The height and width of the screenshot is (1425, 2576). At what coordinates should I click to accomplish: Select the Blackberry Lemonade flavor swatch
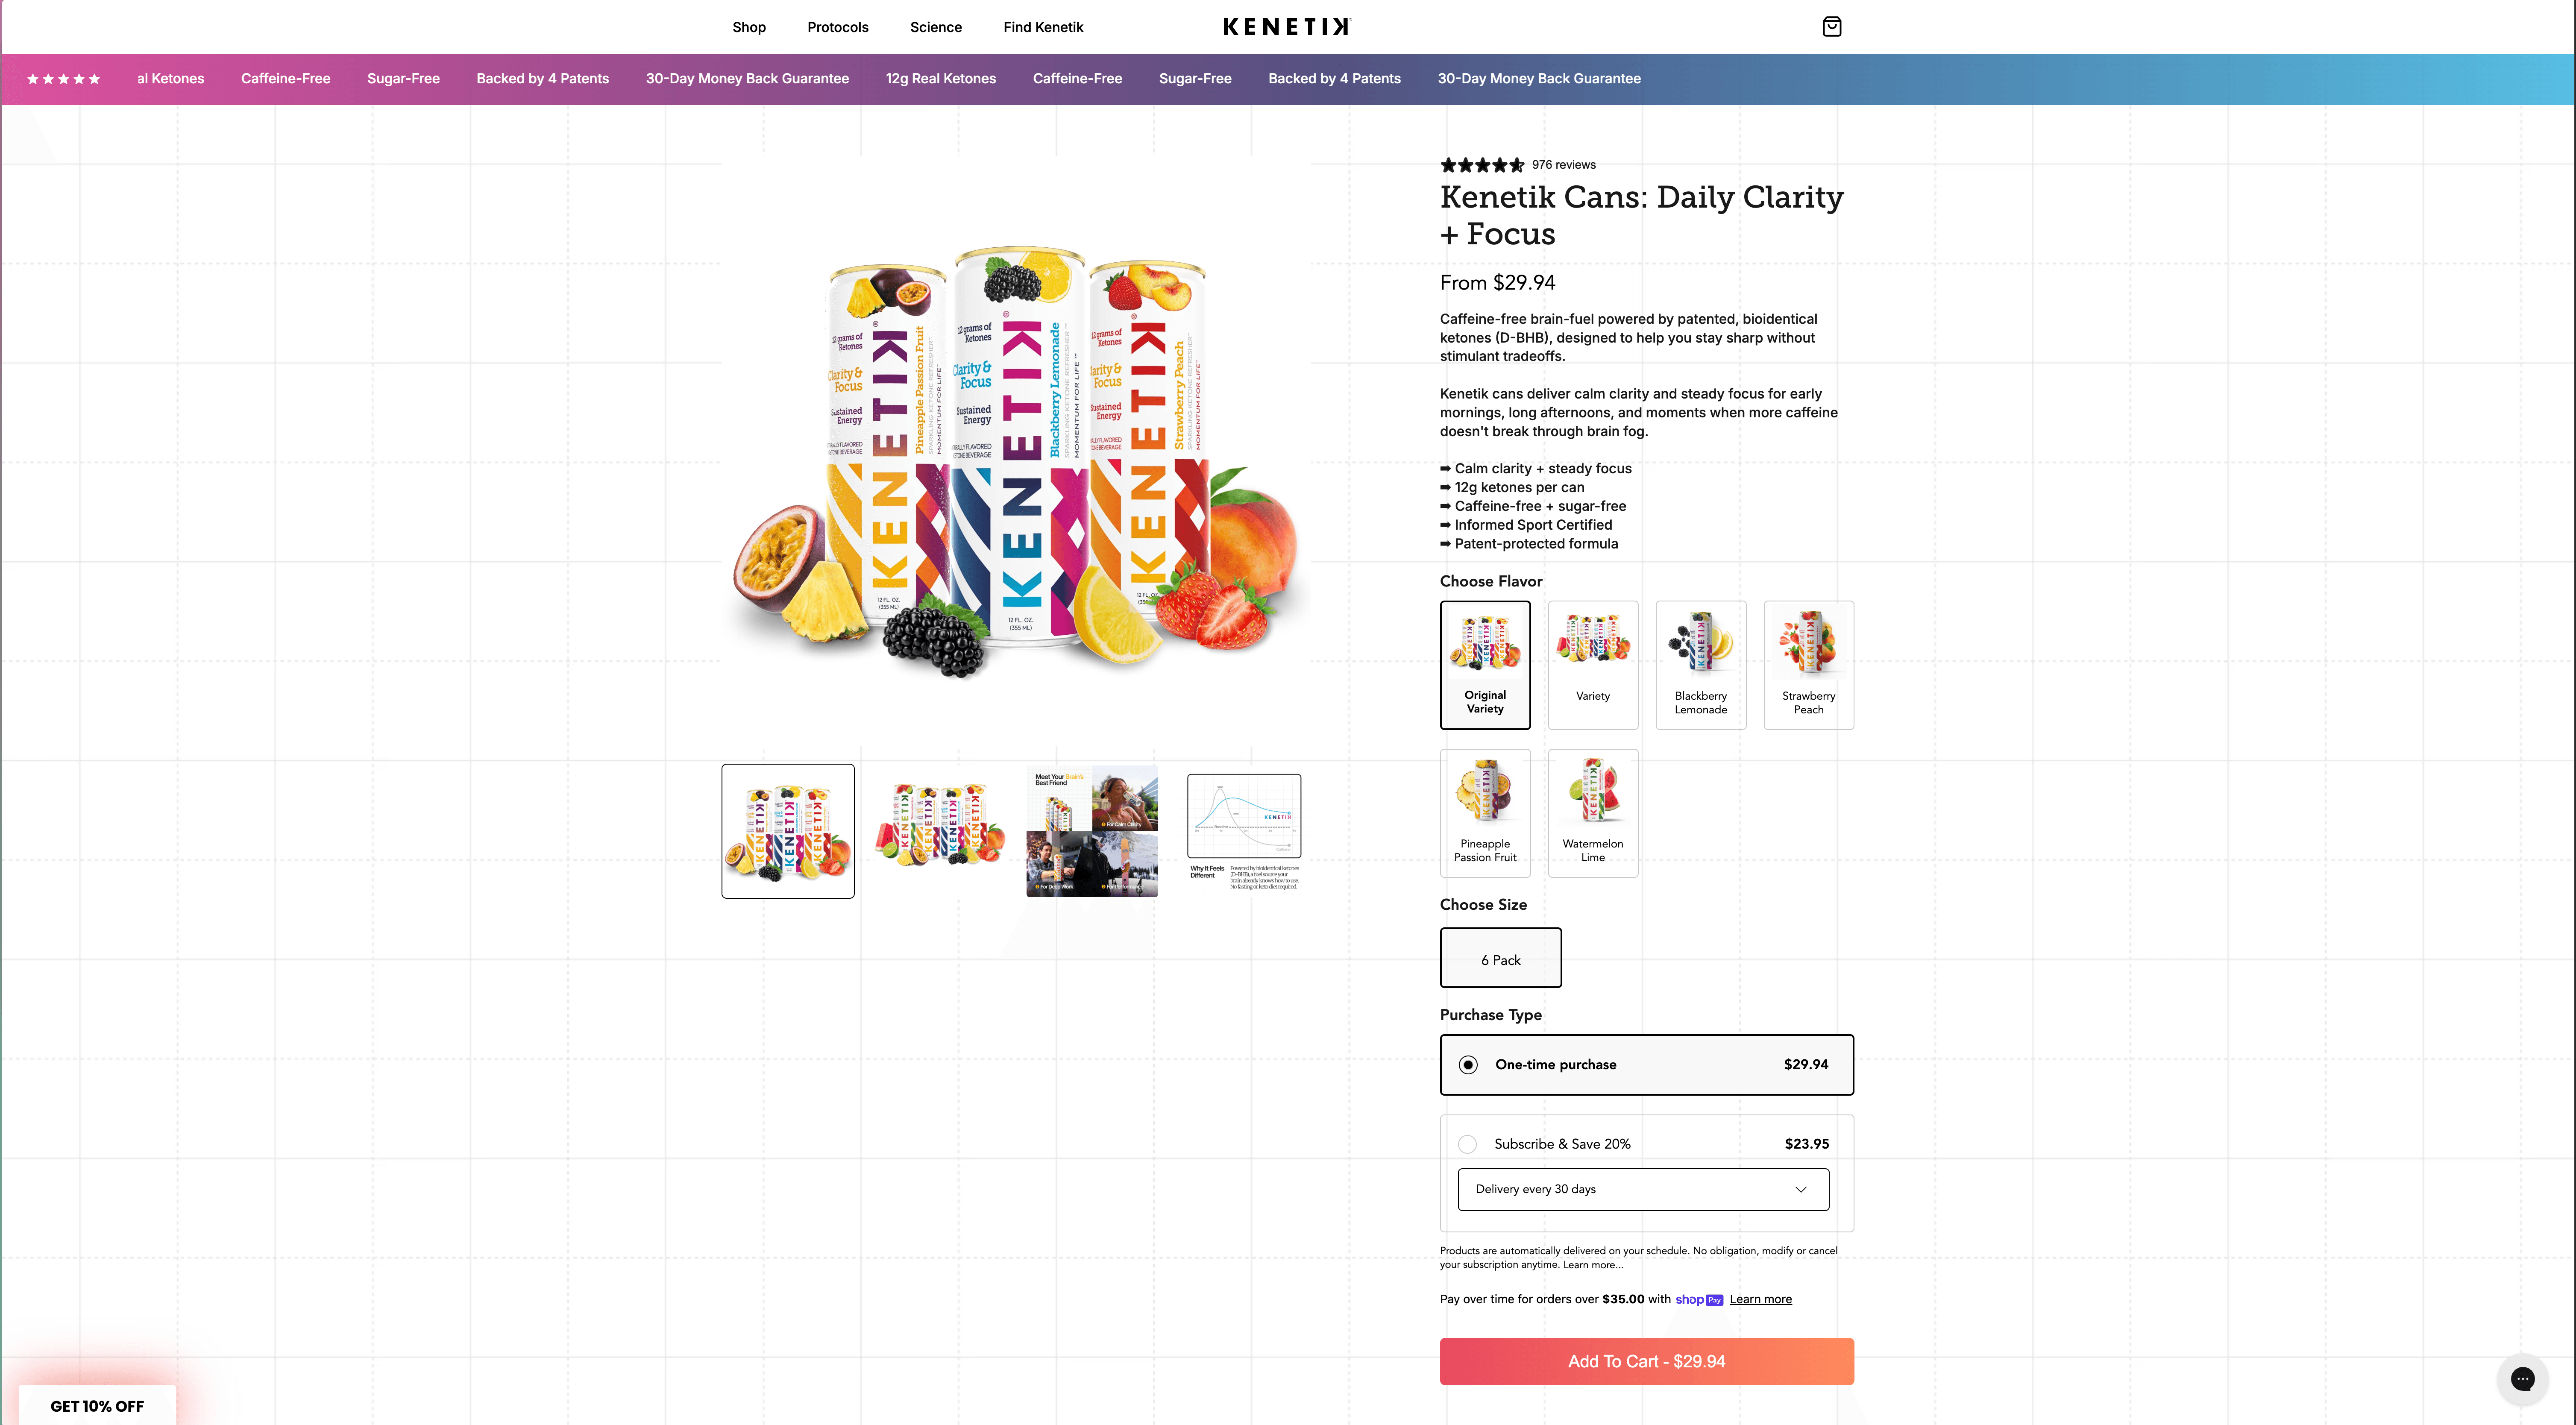(1700, 665)
